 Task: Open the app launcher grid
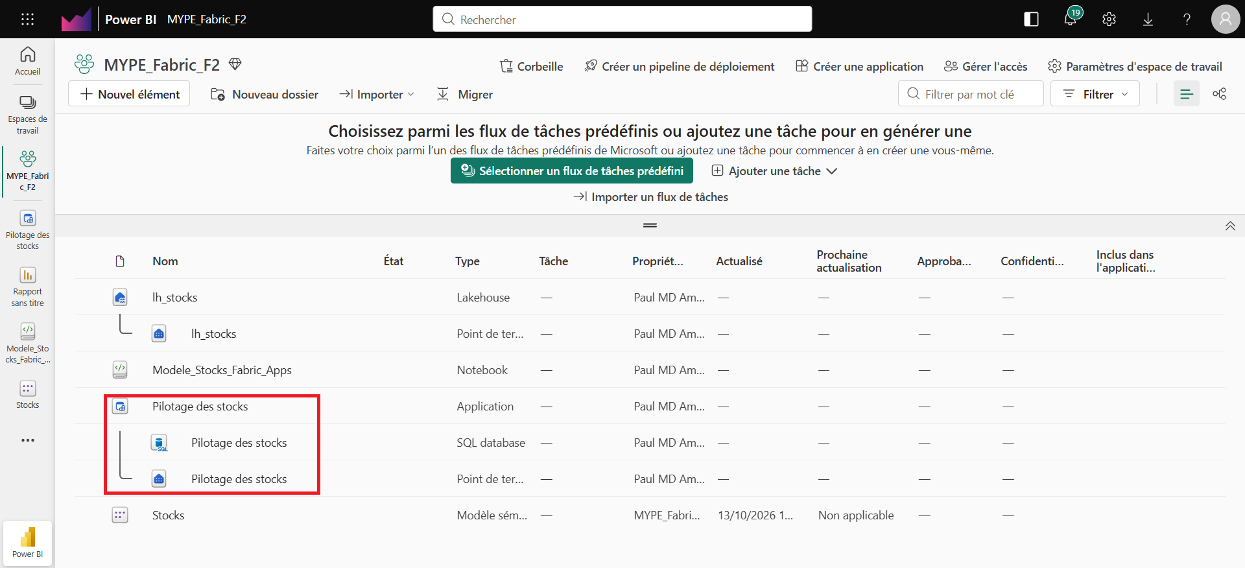pyautogui.click(x=27, y=19)
